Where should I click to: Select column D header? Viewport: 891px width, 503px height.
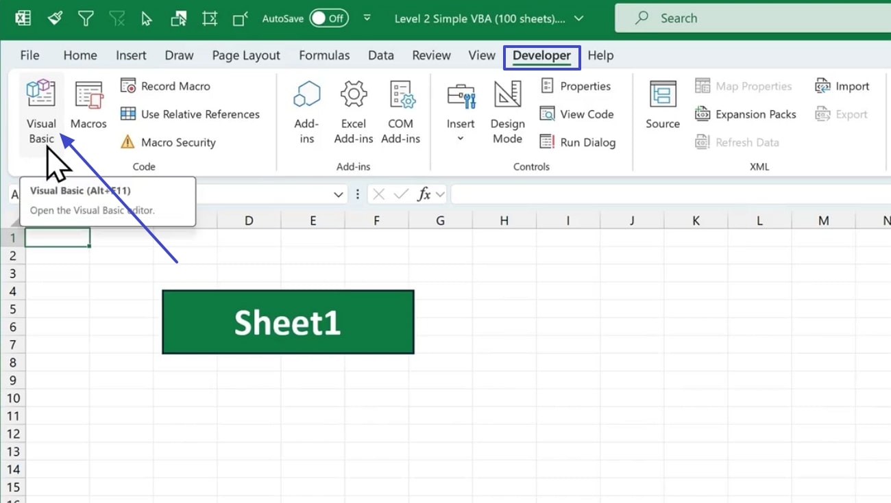249,220
